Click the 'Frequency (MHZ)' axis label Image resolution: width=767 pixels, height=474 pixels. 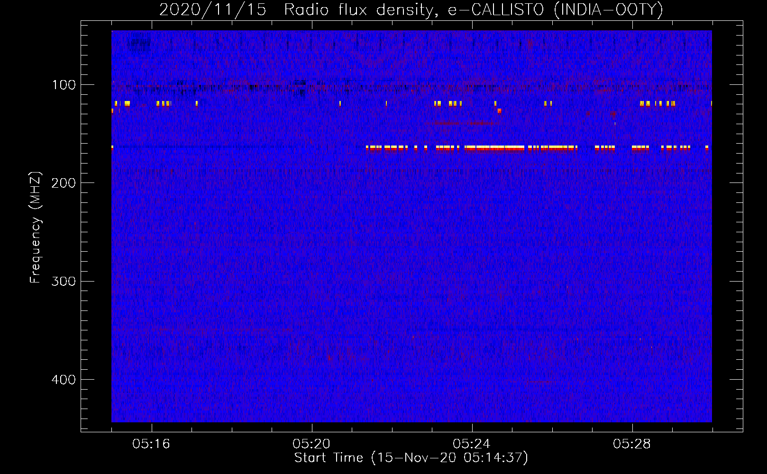[x=36, y=227]
